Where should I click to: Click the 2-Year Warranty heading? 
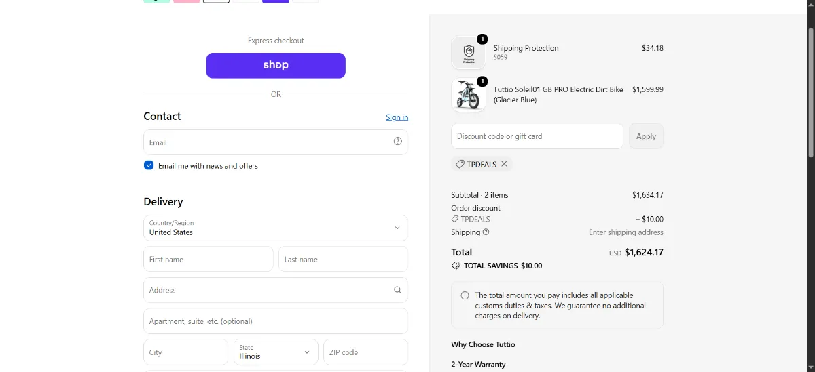(x=478, y=365)
